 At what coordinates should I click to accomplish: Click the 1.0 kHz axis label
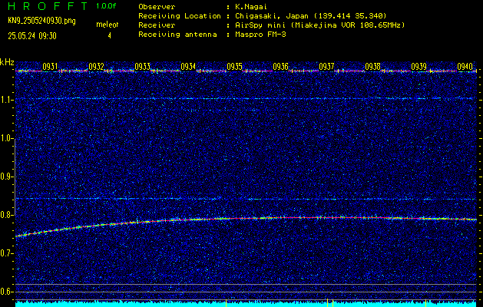click(x=6, y=138)
